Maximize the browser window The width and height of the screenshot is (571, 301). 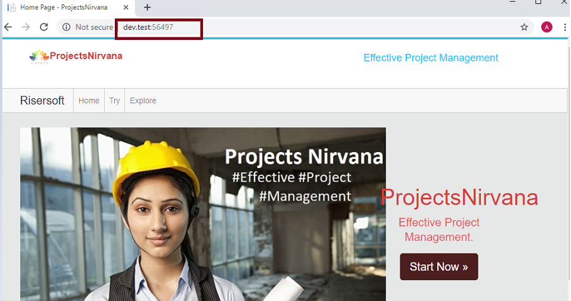pyautogui.click(x=538, y=2)
